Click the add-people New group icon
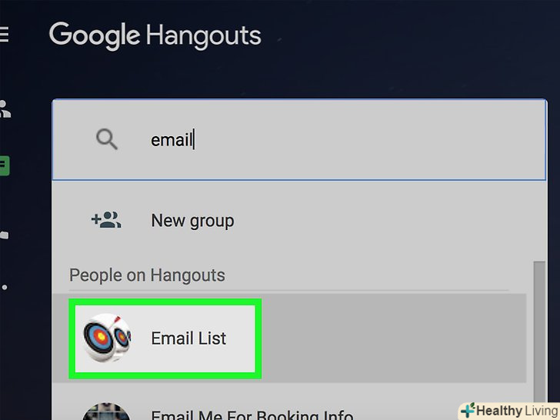Screen dimensions: 560x420 (x=106, y=220)
